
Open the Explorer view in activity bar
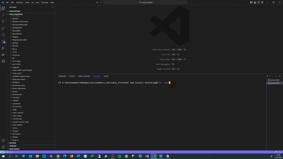3,8
